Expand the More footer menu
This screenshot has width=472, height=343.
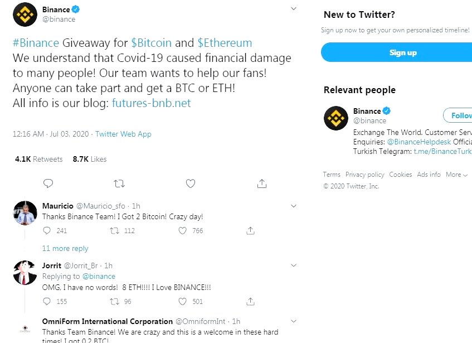coord(456,175)
